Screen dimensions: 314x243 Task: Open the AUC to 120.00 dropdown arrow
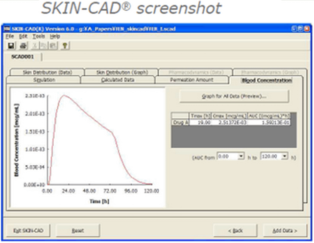[285, 156]
